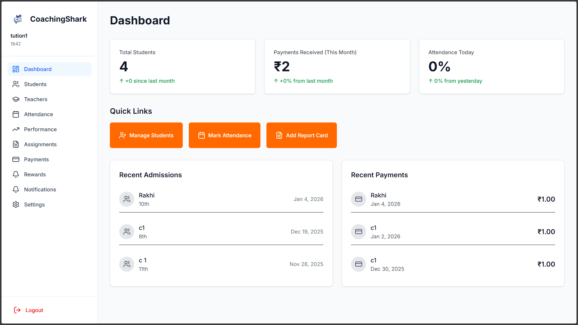The image size is (578, 325).
Task: Click the Assignments document icon
Action: pyautogui.click(x=16, y=144)
